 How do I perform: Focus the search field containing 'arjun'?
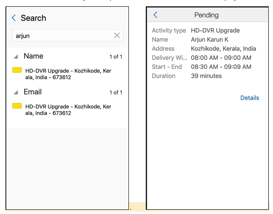(68, 35)
